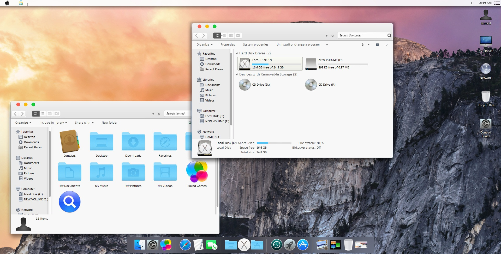The image size is (501, 254).
Task: Switch hamed window to column view
Action: tap(50, 113)
